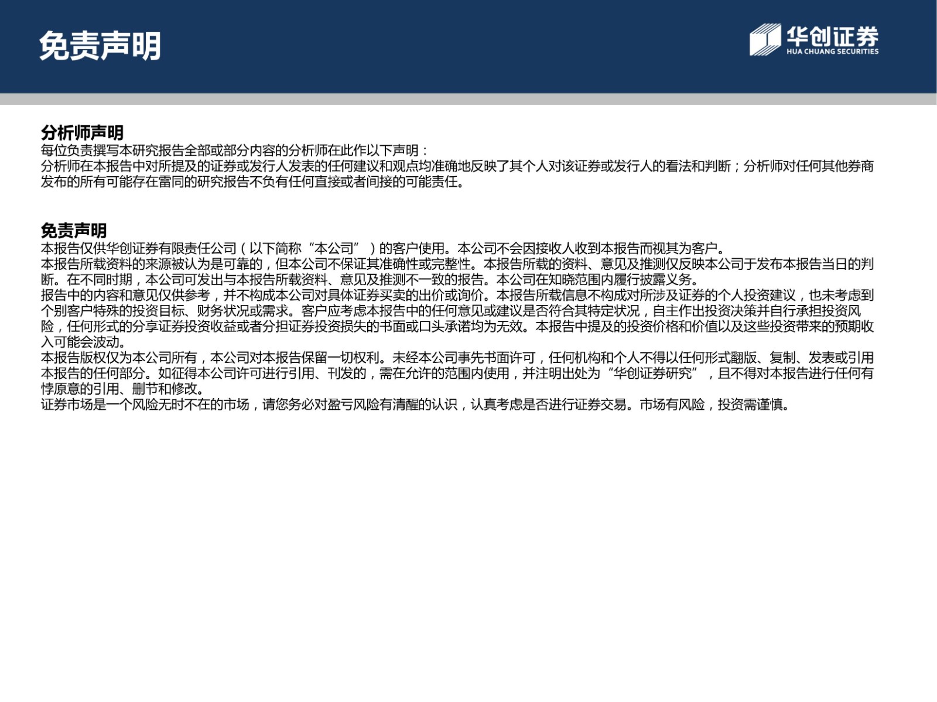
Task: Click the line 悖原意的引用、删节和修改。
Action: tap(122, 389)
